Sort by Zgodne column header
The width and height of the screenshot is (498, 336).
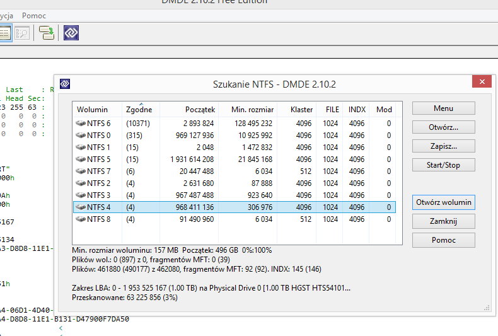(x=141, y=110)
